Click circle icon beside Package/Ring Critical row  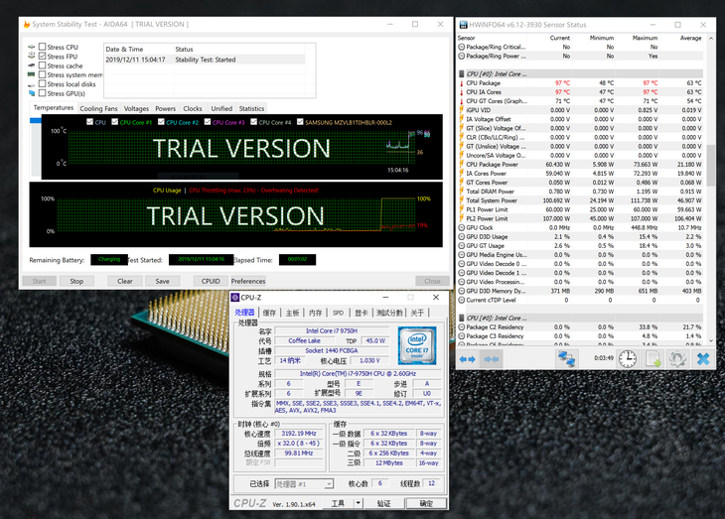click(x=462, y=47)
